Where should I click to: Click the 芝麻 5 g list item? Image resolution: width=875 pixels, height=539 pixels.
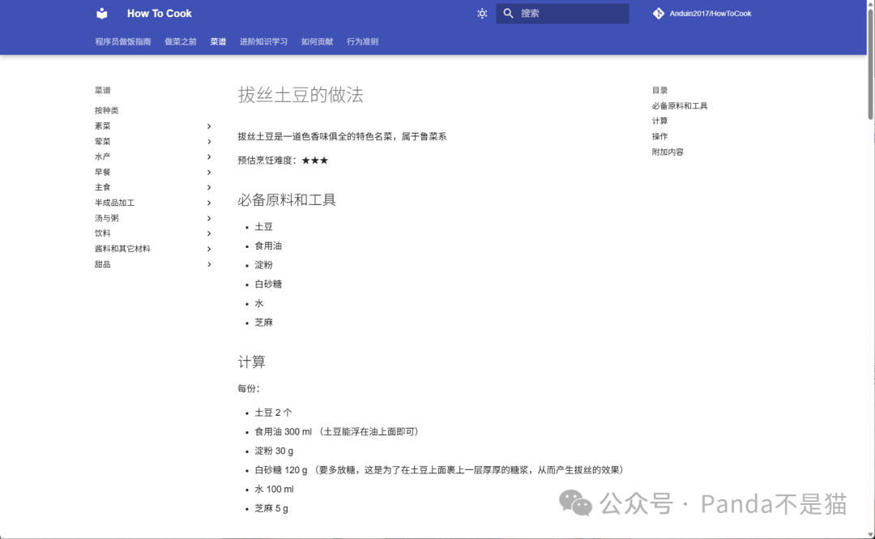(x=271, y=509)
